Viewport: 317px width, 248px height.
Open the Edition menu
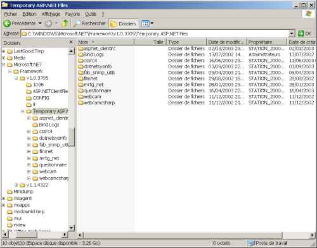(x=29, y=14)
